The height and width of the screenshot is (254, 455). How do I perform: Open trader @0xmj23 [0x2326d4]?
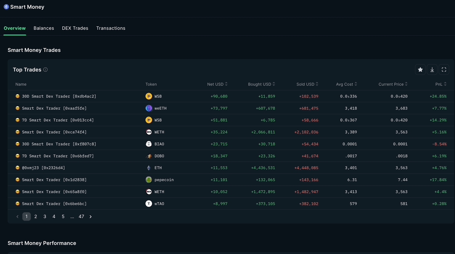click(43, 168)
